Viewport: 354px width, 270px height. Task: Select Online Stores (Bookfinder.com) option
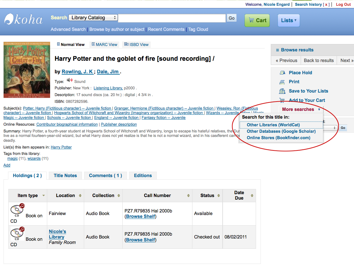pyautogui.click(x=279, y=138)
